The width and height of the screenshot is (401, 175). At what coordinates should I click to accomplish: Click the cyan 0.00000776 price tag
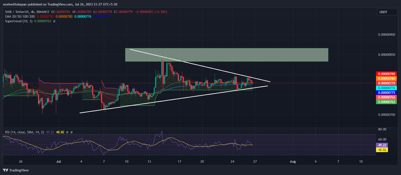tap(386, 88)
